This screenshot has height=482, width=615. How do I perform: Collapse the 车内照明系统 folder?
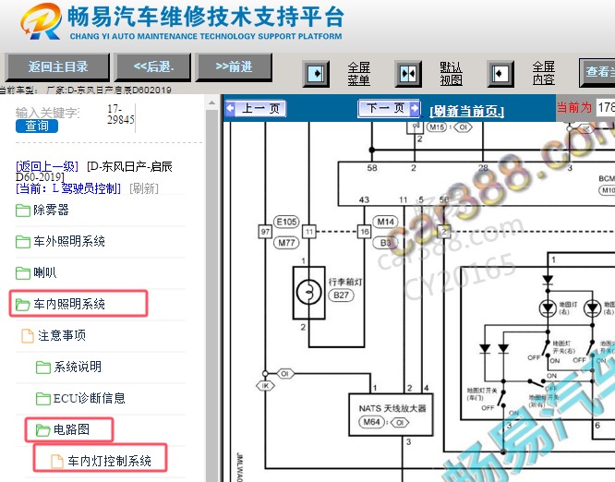click(69, 304)
